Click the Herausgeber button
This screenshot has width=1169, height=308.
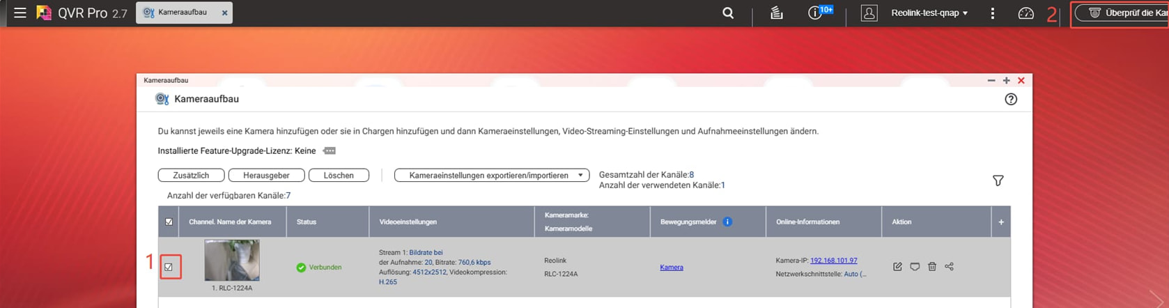266,175
